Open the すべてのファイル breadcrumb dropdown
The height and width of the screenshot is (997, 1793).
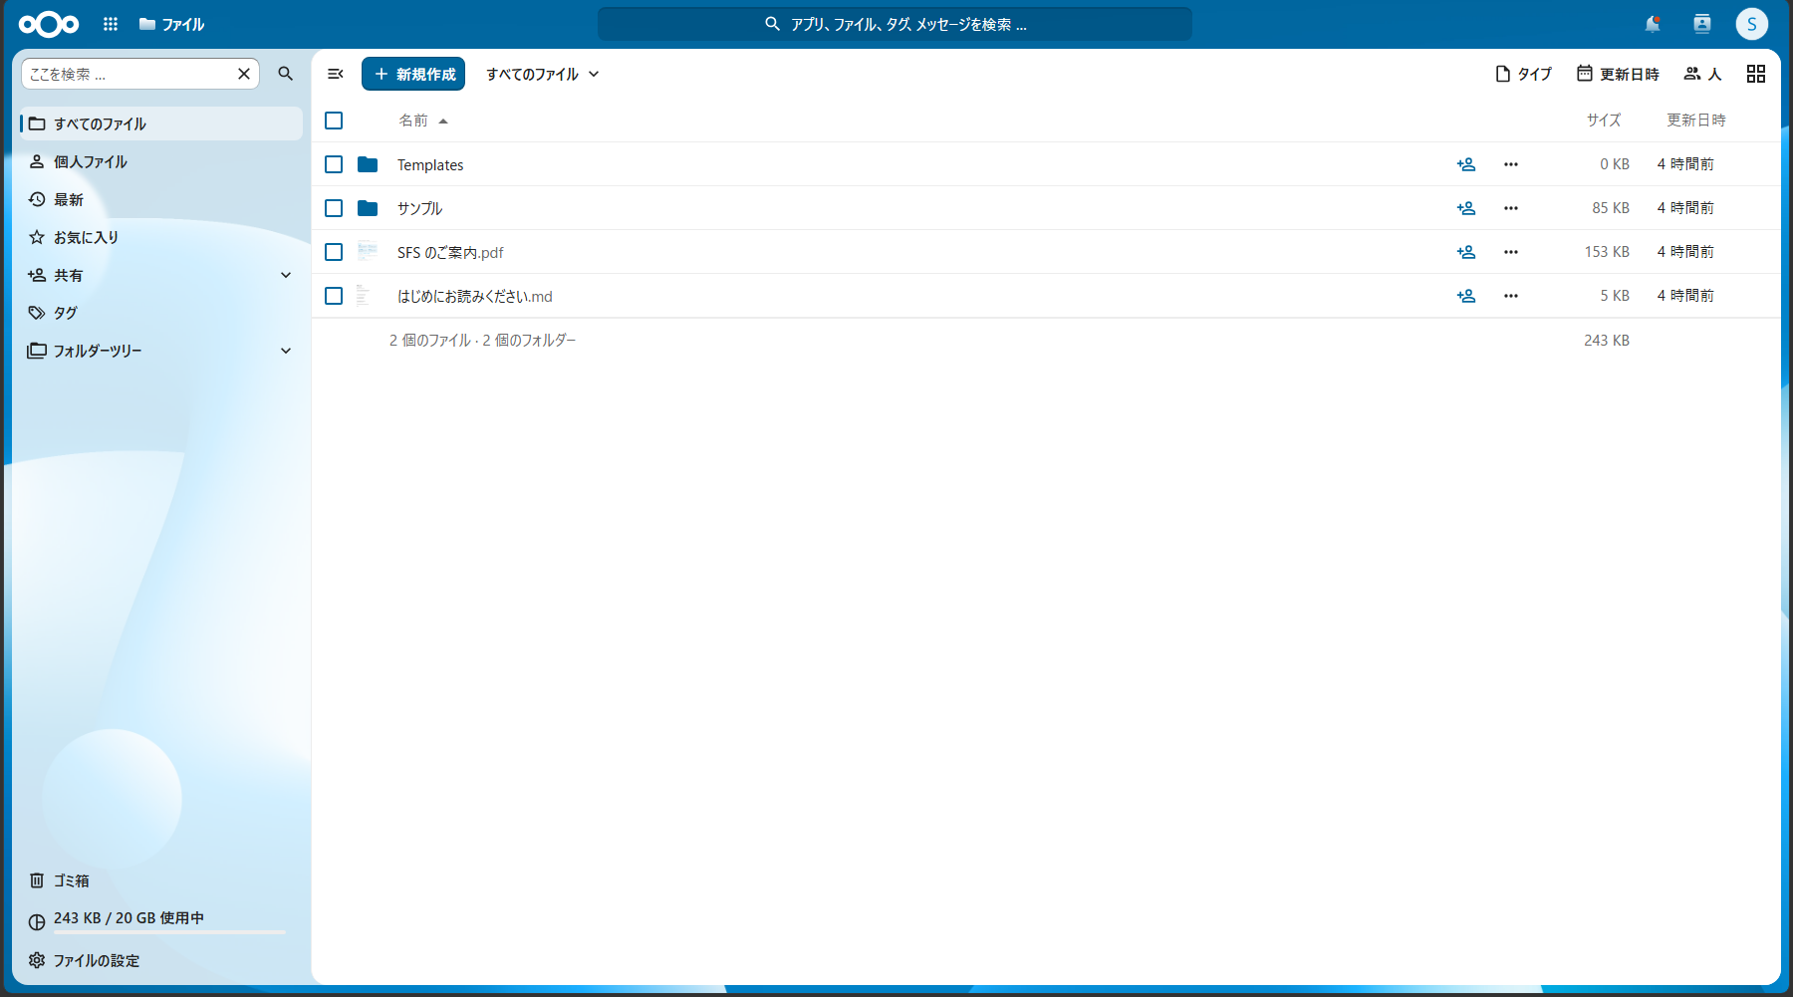point(543,74)
